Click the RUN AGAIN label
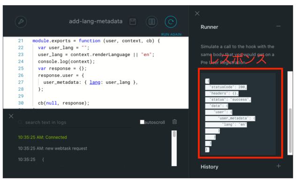 tap(171, 34)
